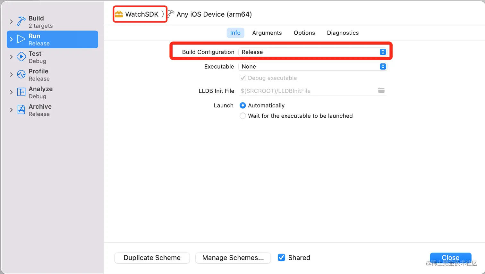Expand the Run action disclosure arrow

point(11,39)
